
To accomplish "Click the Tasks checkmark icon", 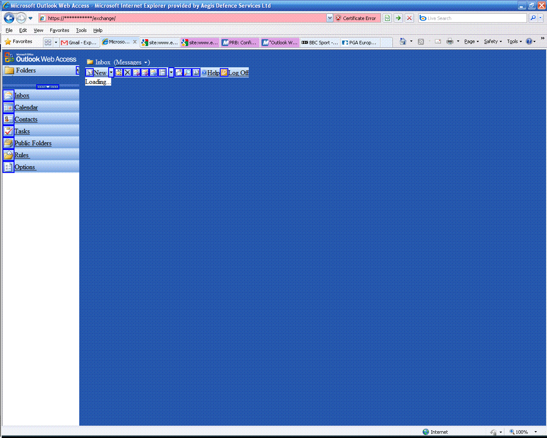I will point(9,131).
